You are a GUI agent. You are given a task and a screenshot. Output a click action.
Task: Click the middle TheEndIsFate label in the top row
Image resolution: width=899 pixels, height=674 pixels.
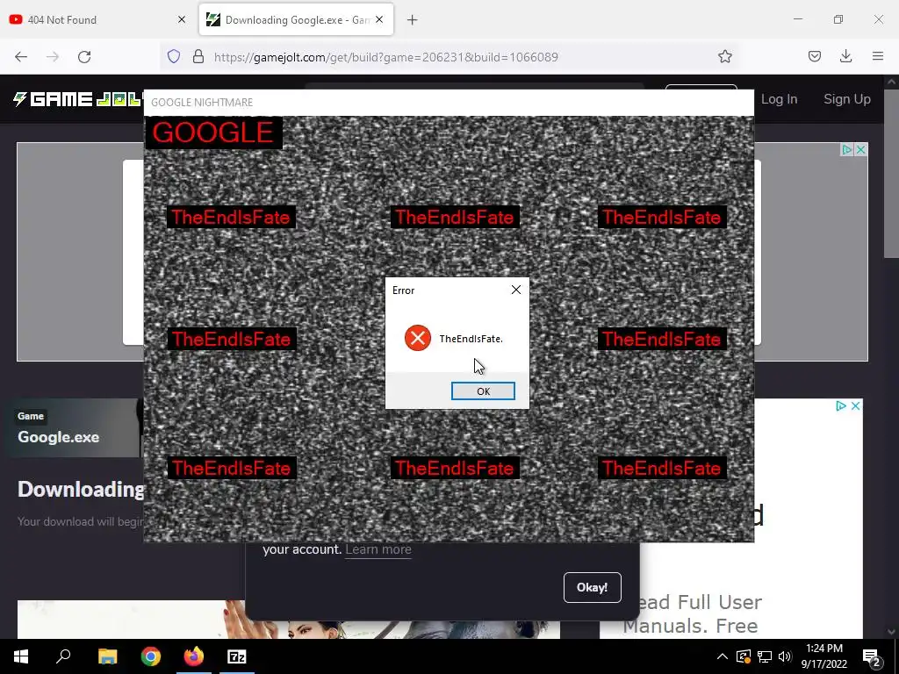455,218
